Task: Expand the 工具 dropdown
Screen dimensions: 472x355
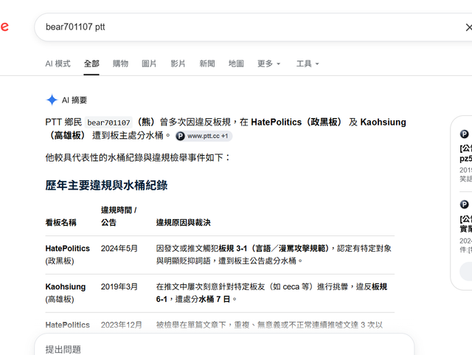Action: point(308,63)
